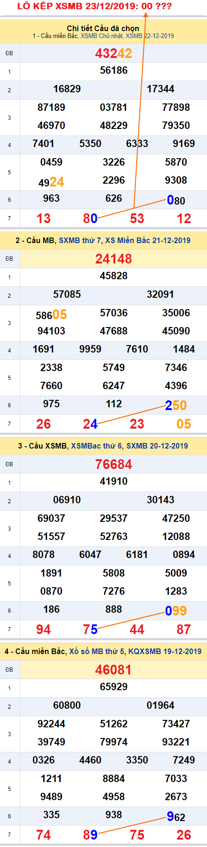207x847 pixels.
Task: Select third prize number 87189
Action: (51, 108)
